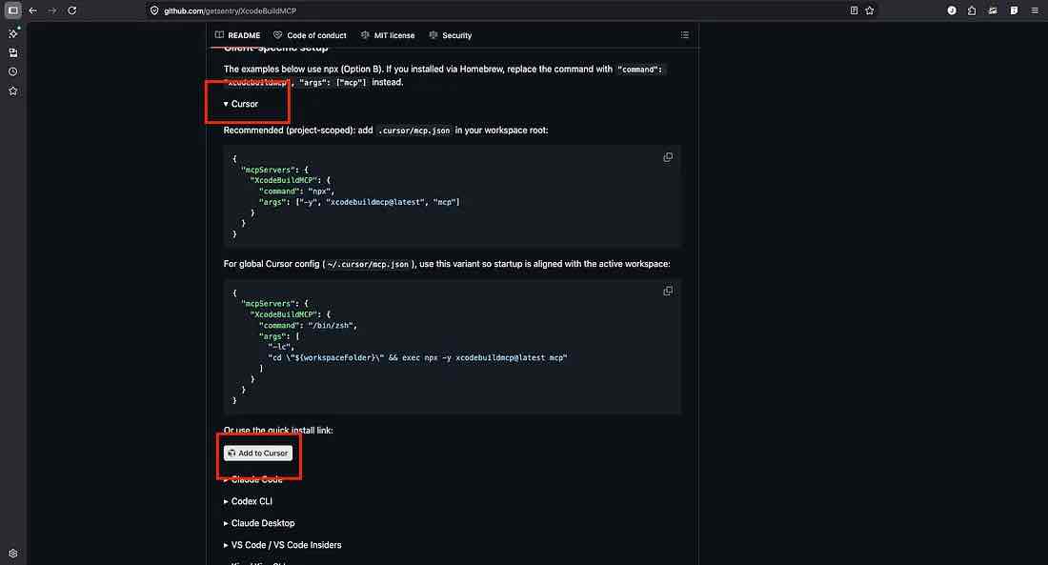Bookmark this page with the address bar star
The image size is (1048, 565).
pos(870,10)
